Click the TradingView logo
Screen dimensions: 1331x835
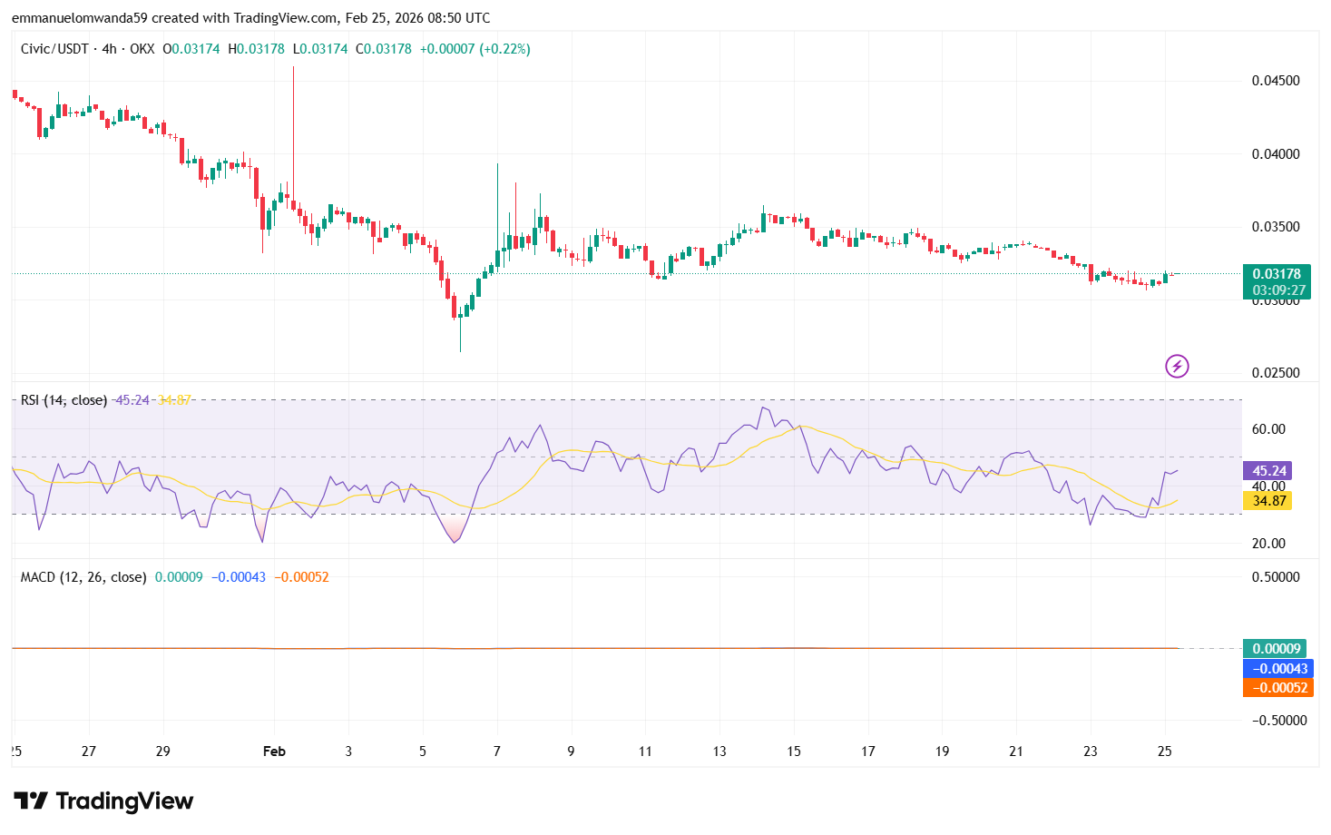pyautogui.click(x=103, y=801)
